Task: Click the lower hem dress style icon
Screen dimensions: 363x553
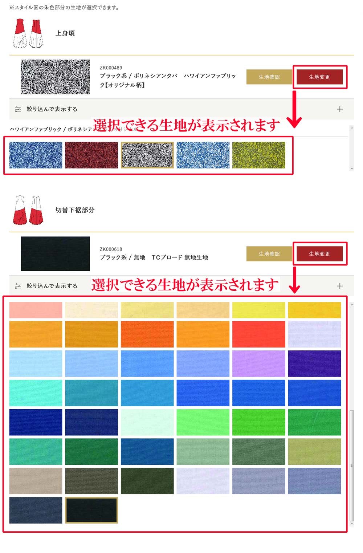Action: tap(28, 210)
